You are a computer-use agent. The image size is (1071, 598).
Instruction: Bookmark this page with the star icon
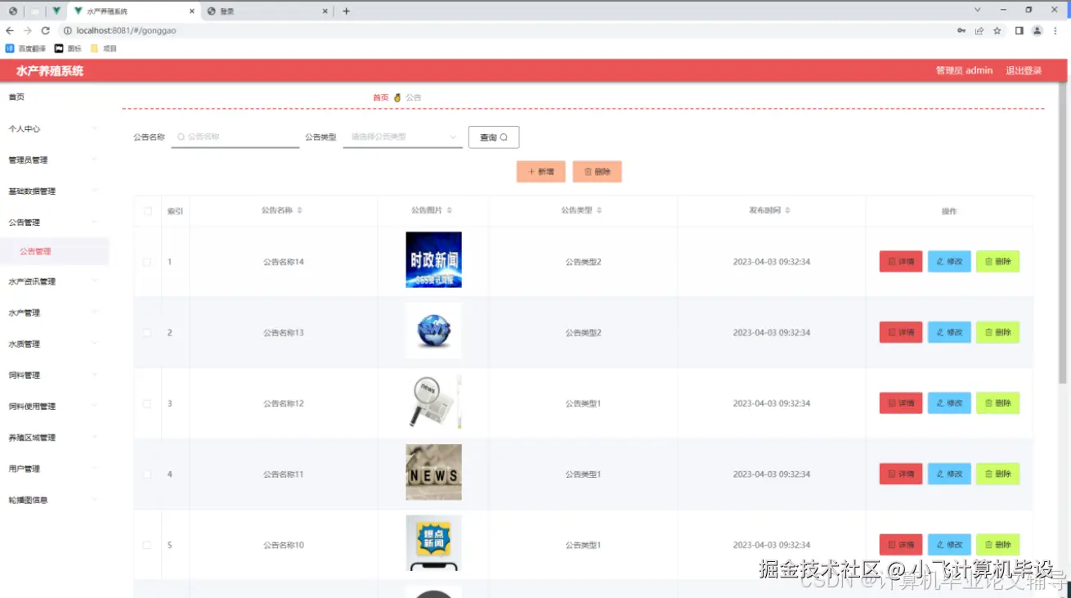(x=997, y=30)
